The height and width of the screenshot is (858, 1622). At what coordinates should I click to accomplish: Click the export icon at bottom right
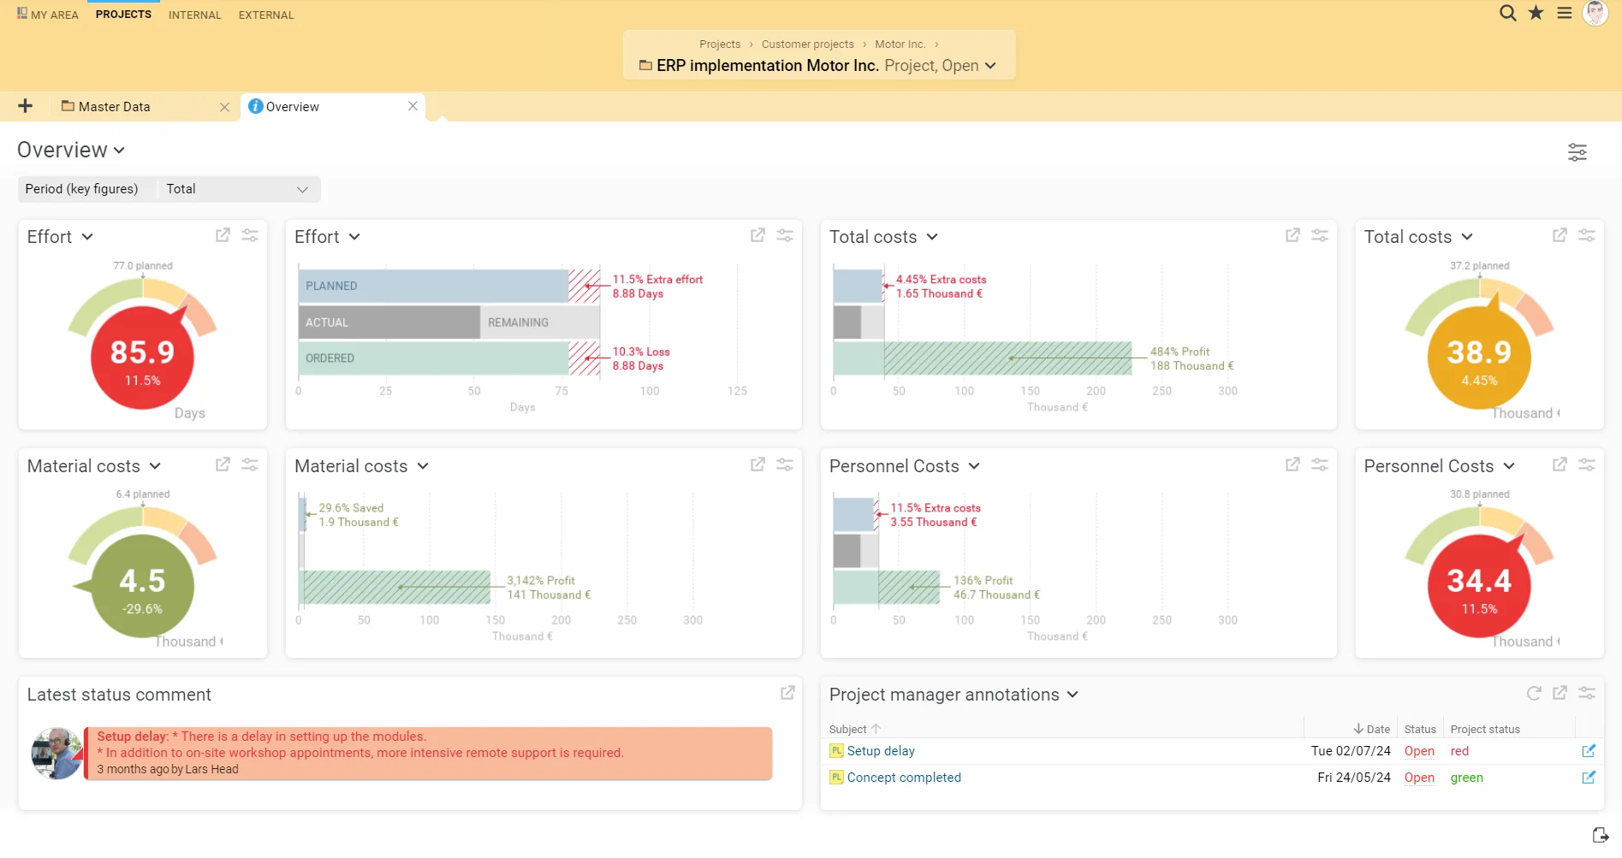click(1600, 835)
